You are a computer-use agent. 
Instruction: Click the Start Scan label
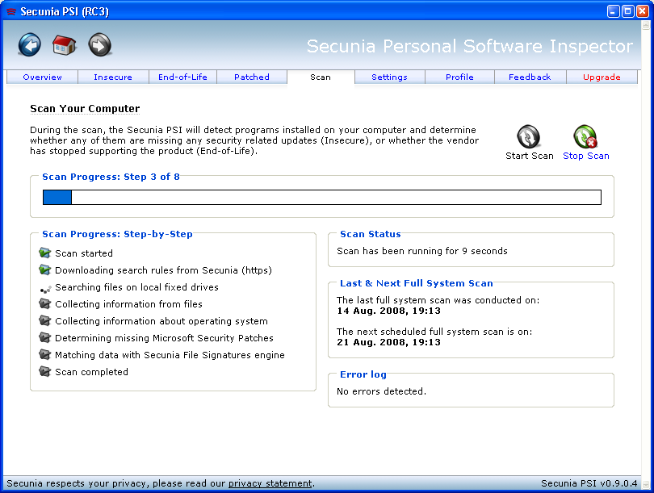click(530, 156)
